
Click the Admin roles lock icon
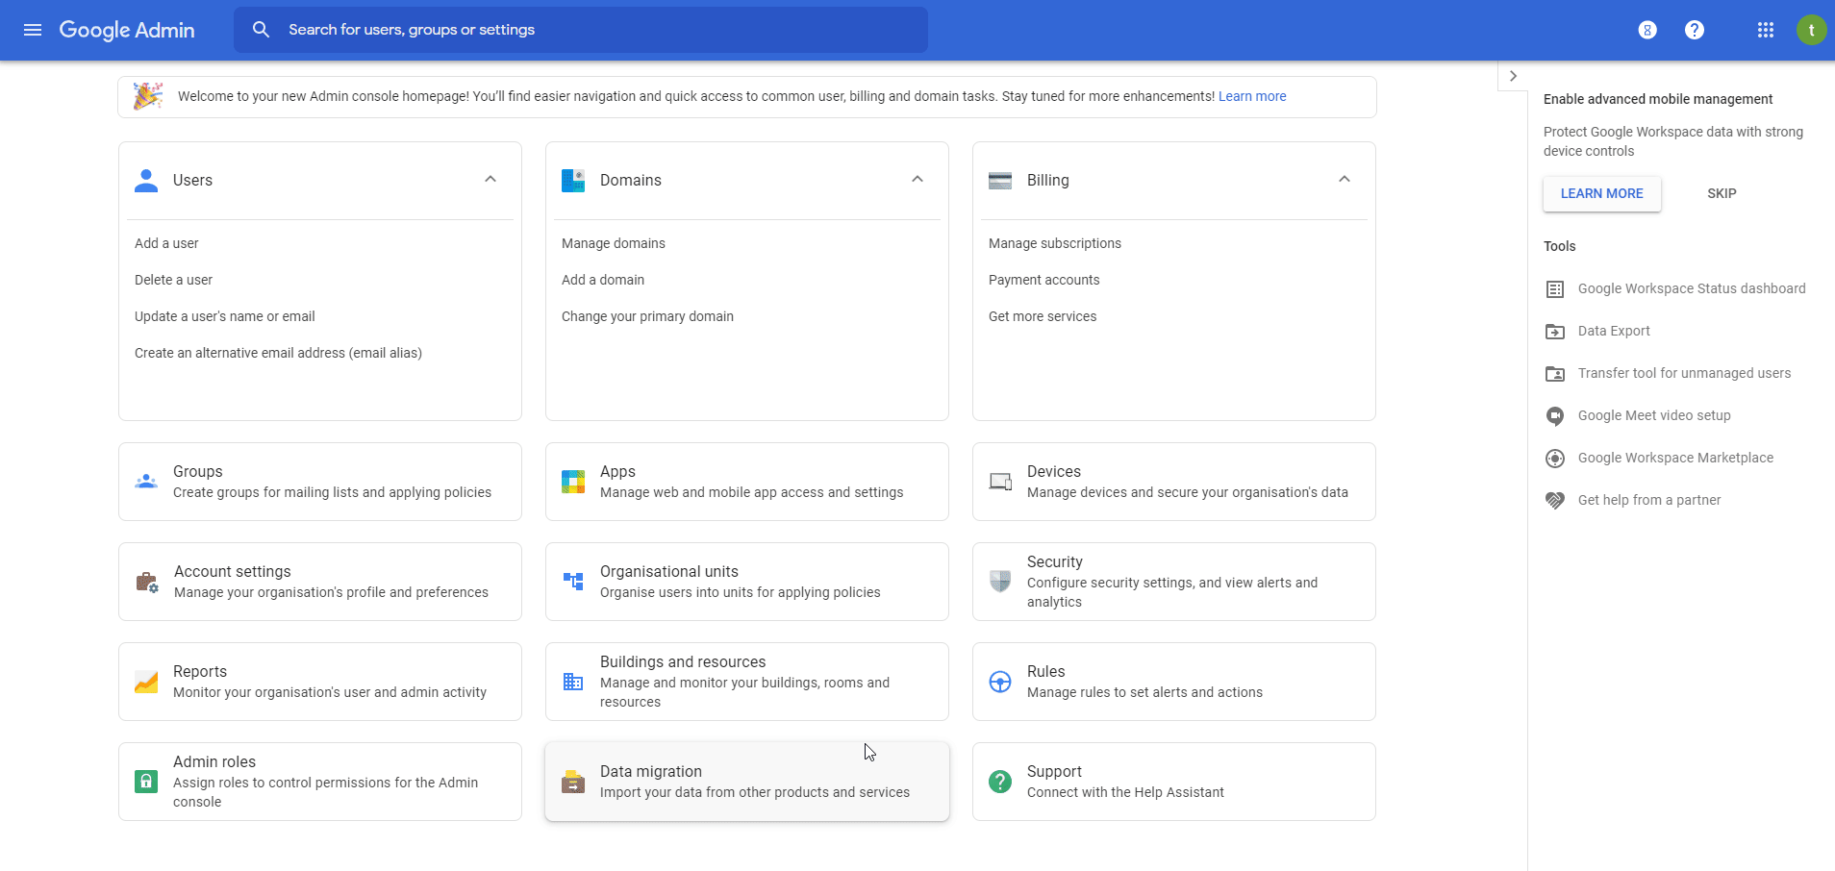[146, 782]
